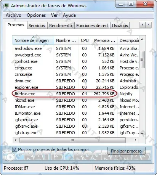Select the avwebgrd.exe process
The height and width of the screenshot is (175, 157).
[x=76, y=55]
